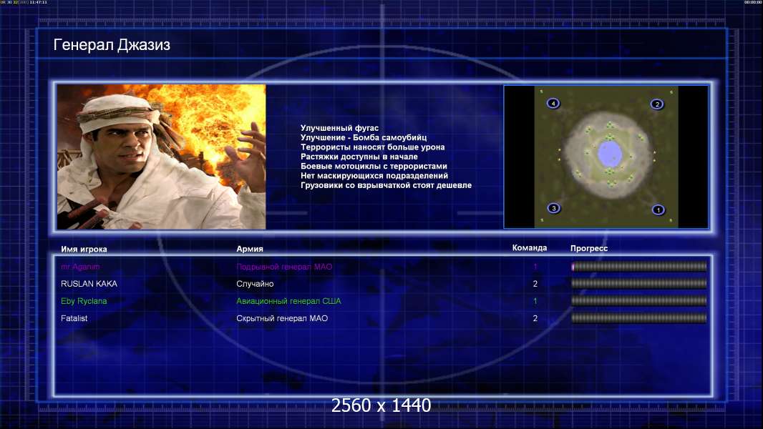Click the line 'Боевые мотоциклы с террористами'
Viewport: 763px width, 429px height.
(x=374, y=166)
